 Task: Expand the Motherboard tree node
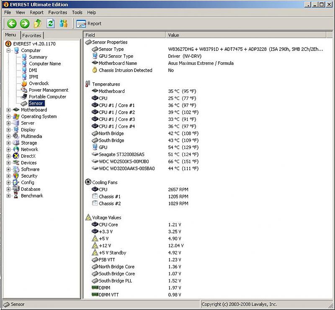coord(8,110)
